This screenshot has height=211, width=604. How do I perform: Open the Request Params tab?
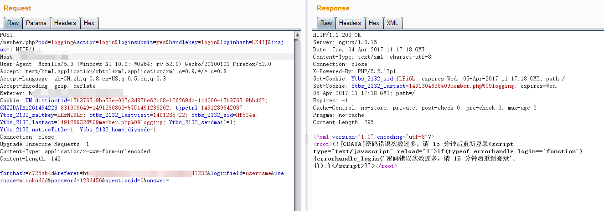(36, 23)
